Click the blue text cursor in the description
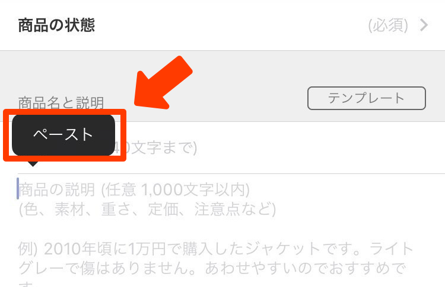Screen dimensions: 445x287 pyautogui.click(x=18, y=189)
